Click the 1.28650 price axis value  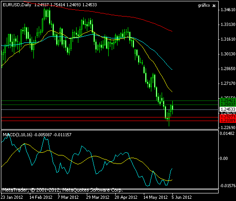coord(228,69)
